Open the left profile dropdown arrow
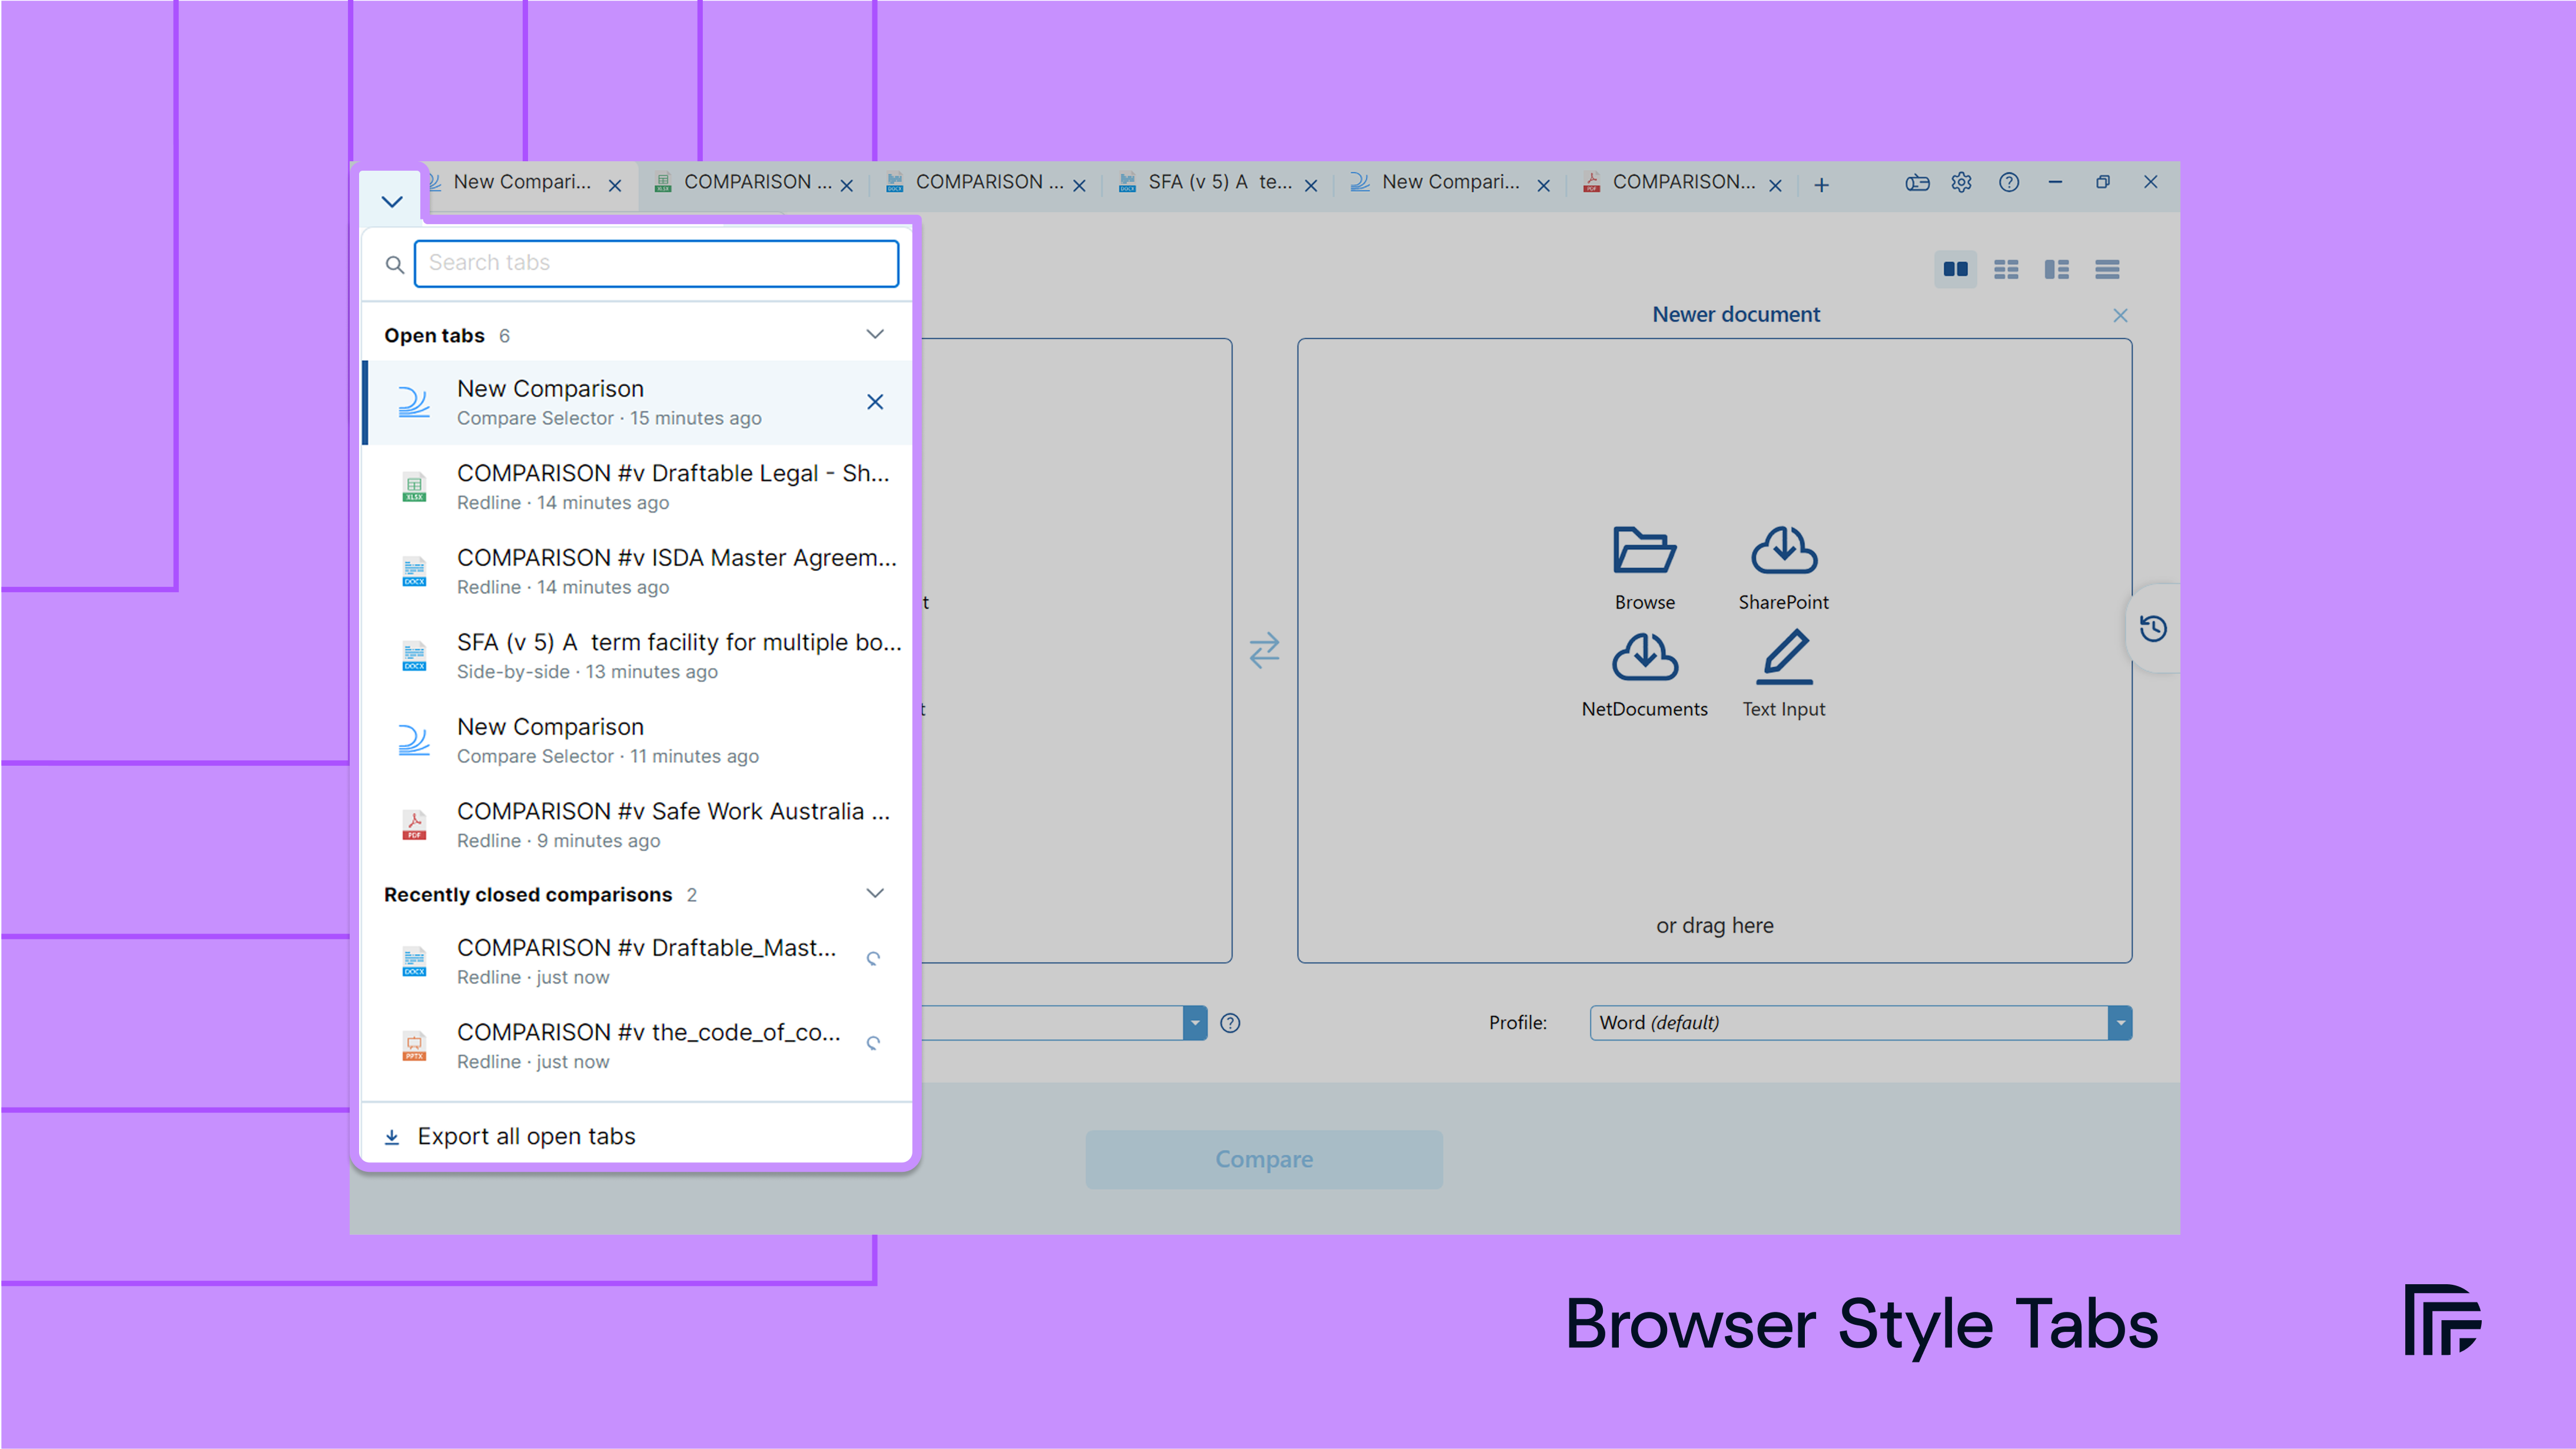2576x1449 pixels. point(1194,1023)
